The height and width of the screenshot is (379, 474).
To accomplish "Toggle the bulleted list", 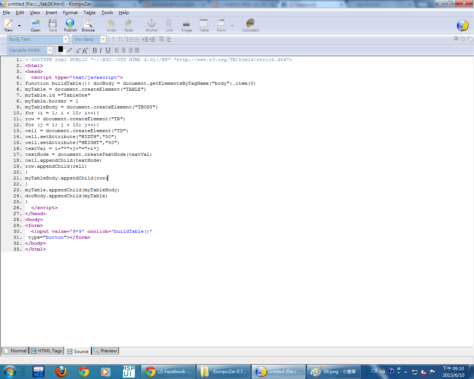I will pyautogui.click(x=136, y=39).
